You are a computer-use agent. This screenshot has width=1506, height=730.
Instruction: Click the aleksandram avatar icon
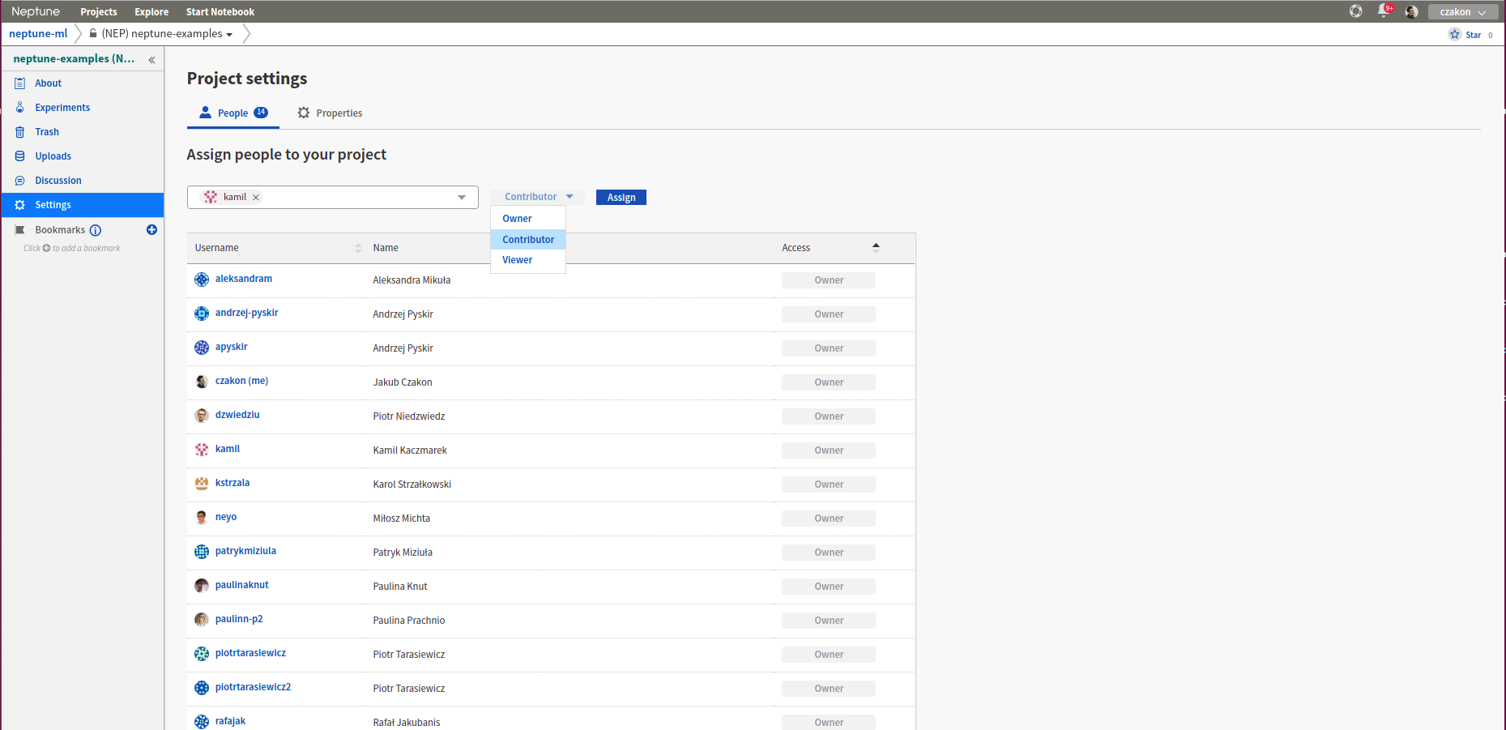[x=202, y=280]
